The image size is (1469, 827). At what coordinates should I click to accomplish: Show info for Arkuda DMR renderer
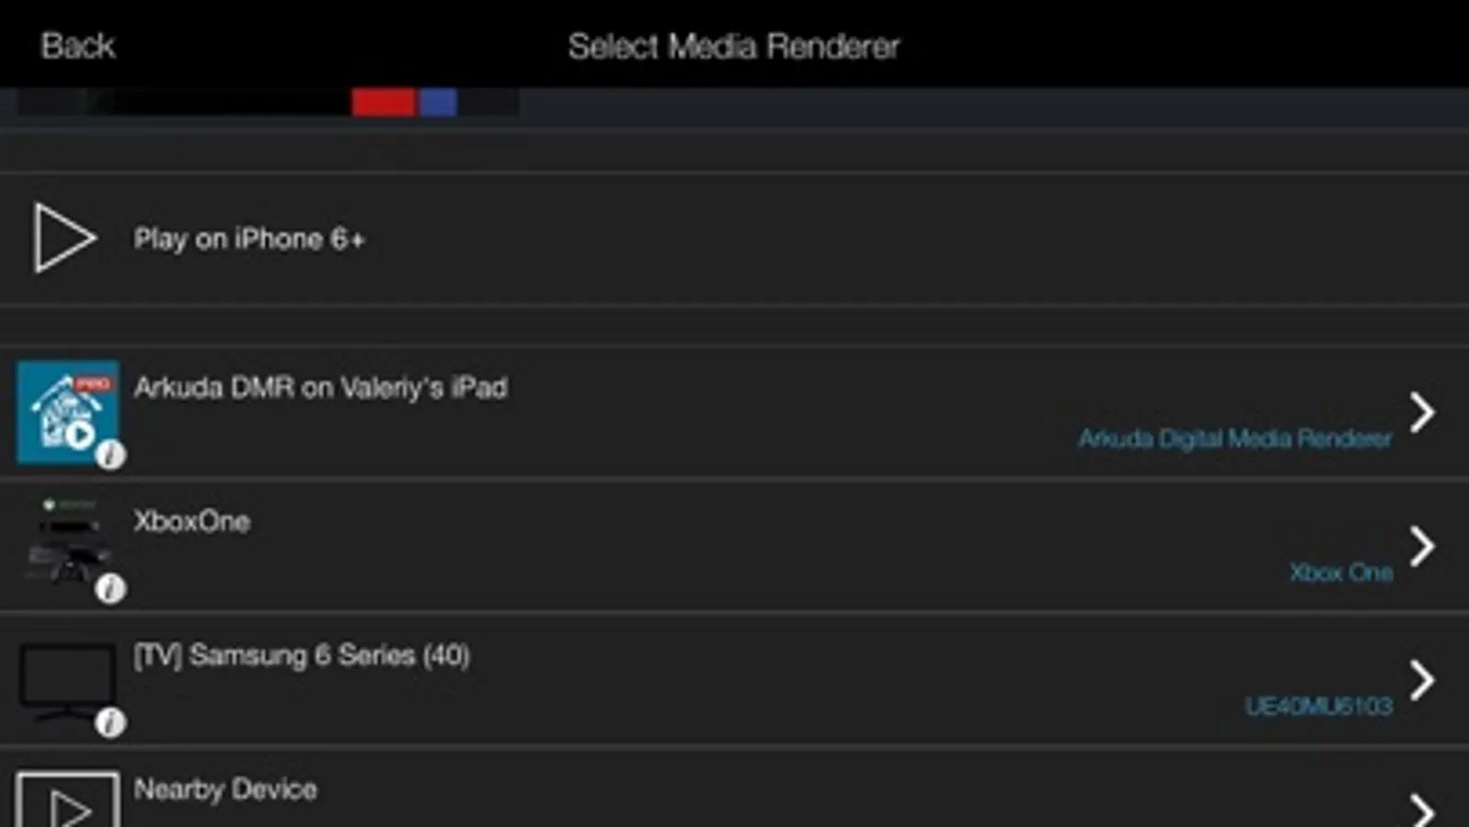pyautogui.click(x=110, y=454)
